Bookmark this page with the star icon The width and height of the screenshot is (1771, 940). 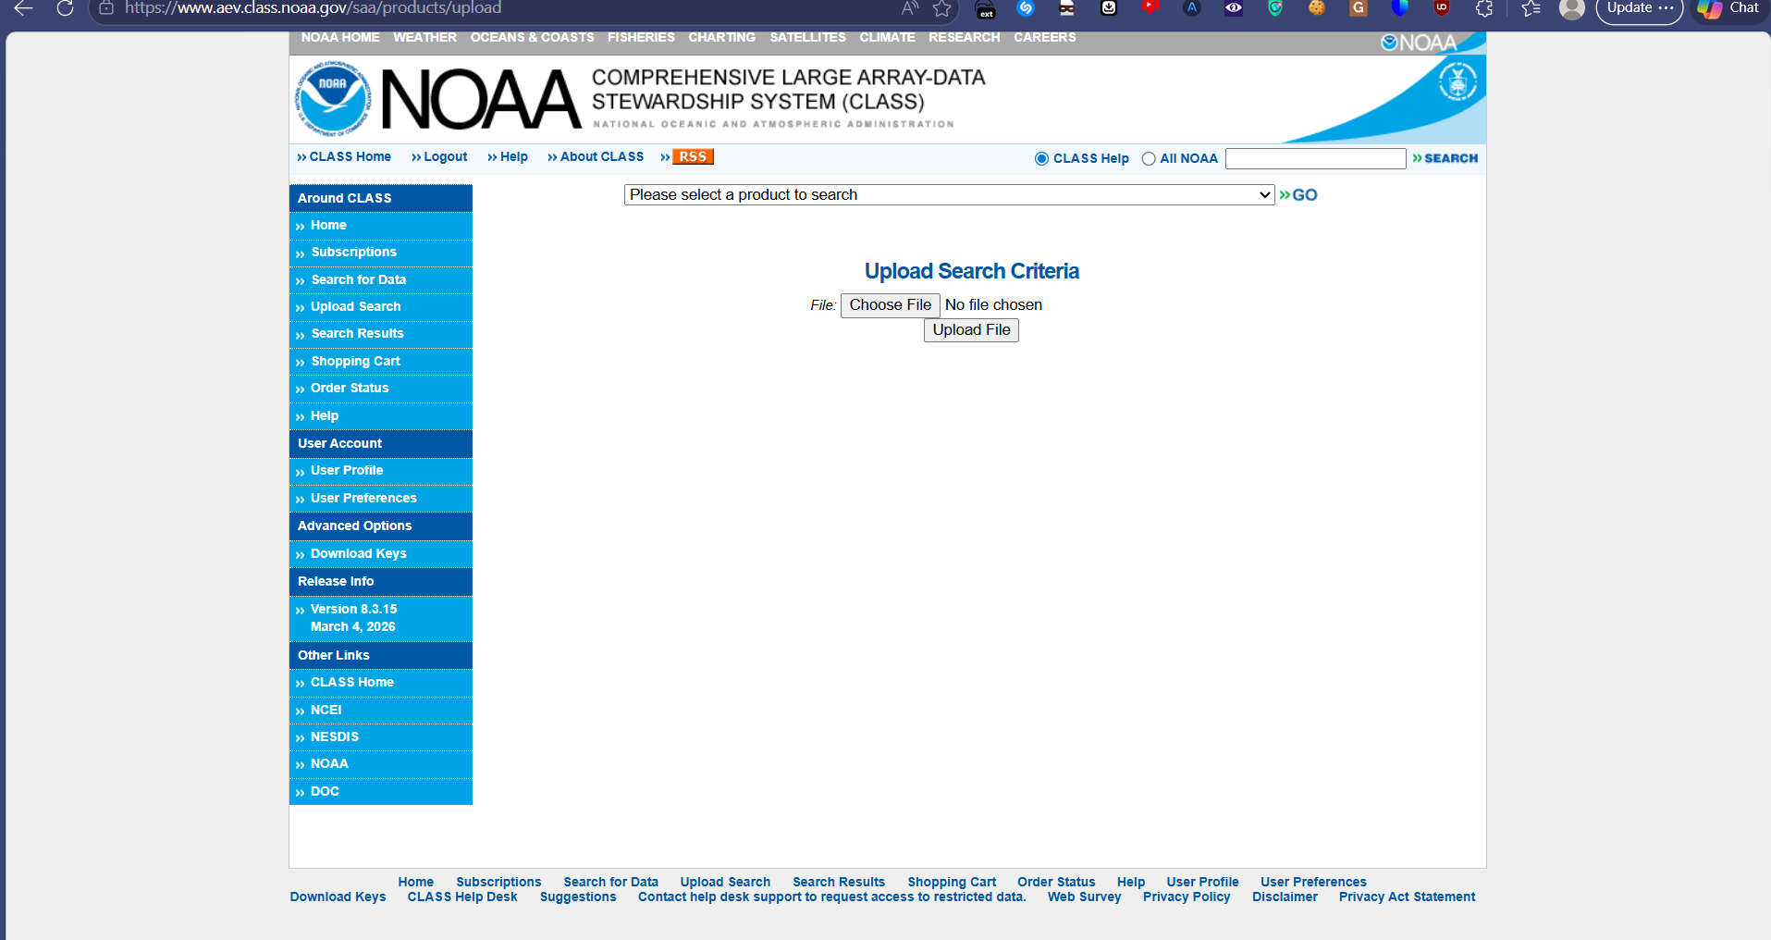click(x=942, y=8)
